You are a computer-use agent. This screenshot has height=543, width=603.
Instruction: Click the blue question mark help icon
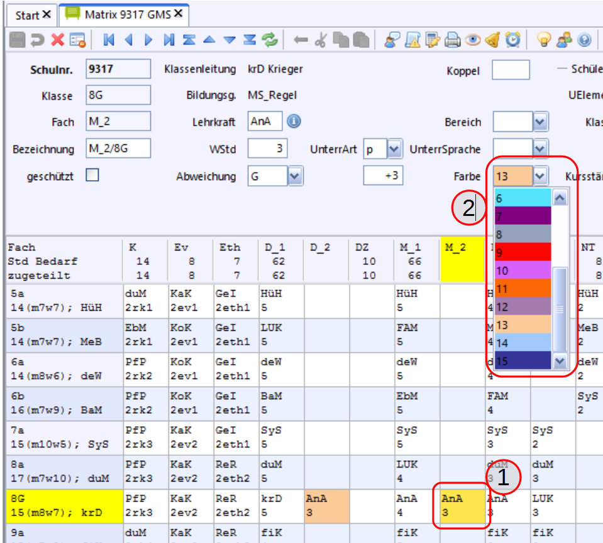pyautogui.click(x=585, y=40)
